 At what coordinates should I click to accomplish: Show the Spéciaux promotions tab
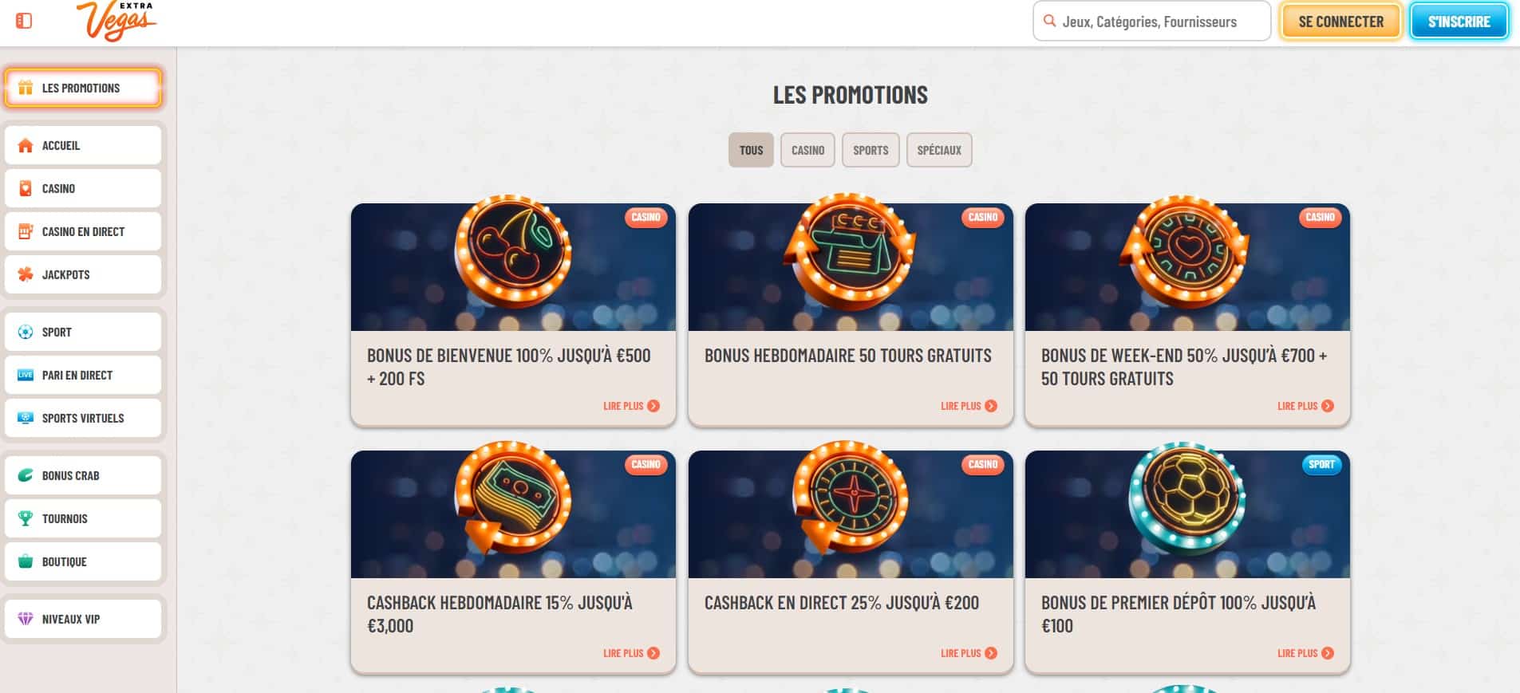[939, 150]
